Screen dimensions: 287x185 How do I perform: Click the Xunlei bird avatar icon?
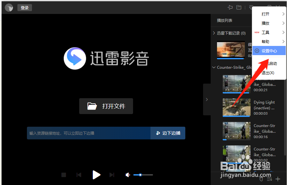pos(9,8)
